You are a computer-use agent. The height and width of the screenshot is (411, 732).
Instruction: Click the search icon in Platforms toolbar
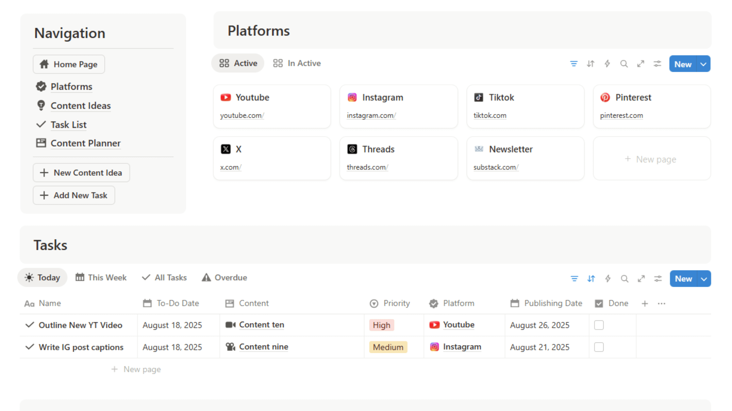[624, 64]
